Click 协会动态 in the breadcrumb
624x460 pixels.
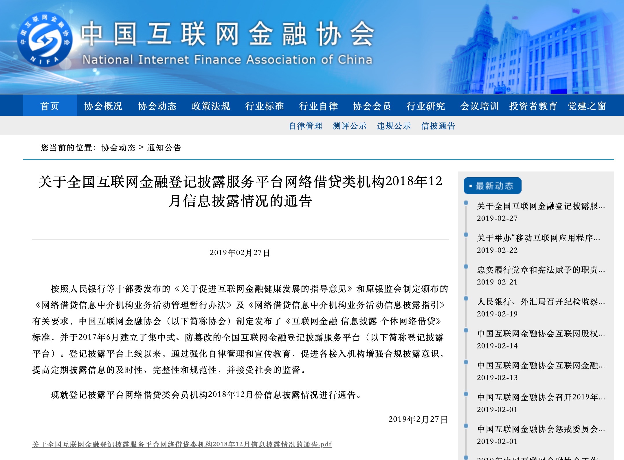click(118, 148)
